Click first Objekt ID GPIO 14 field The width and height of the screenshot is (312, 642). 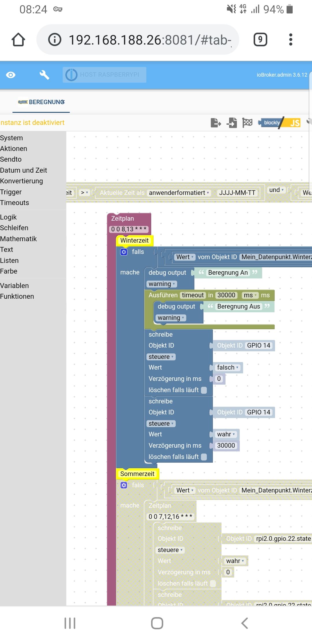(259, 346)
